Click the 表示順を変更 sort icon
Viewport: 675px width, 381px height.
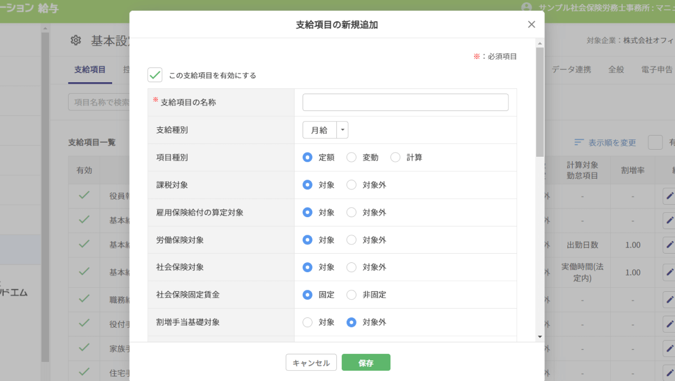pyautogui.click(x=579, y=143)
